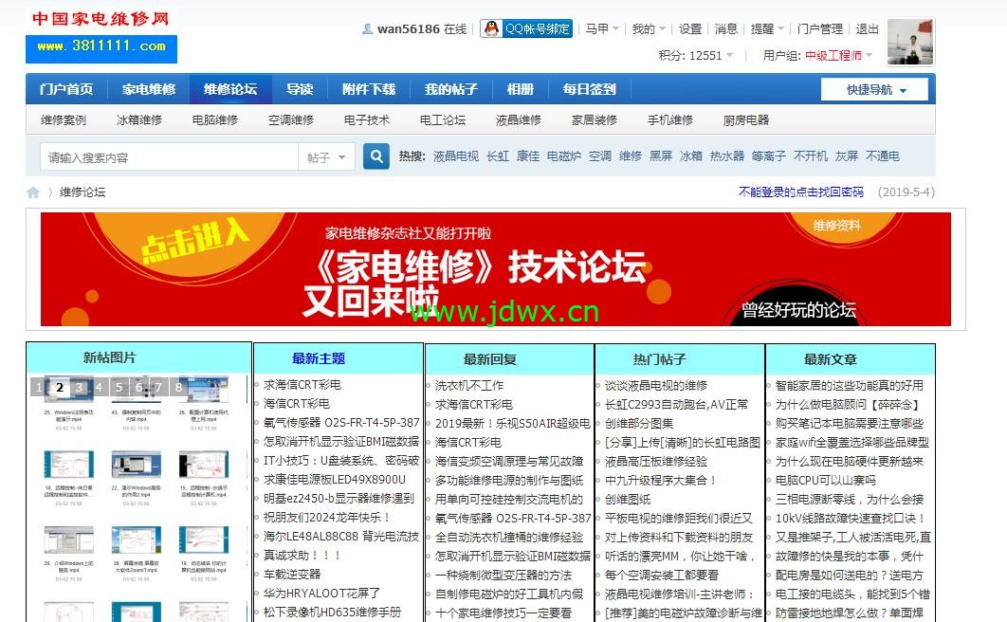Open the 帖子 search type dropdown
Viewport: 1007px width, 622px height.
click(x=326, y=157)
